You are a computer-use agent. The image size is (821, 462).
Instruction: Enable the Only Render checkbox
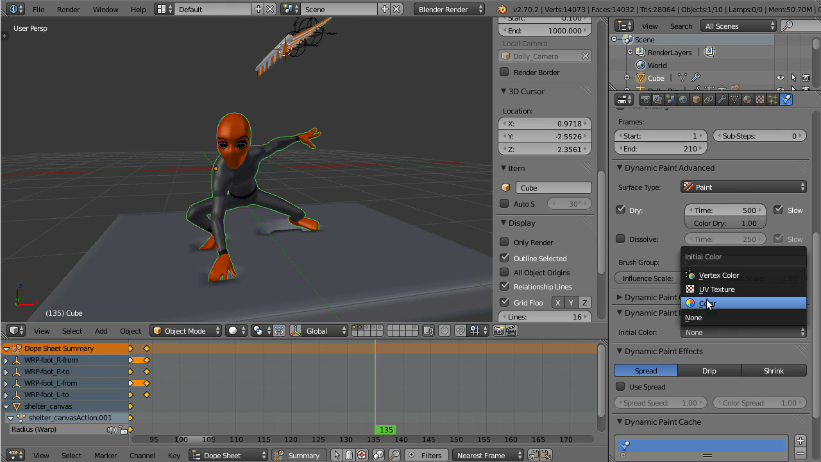pyautogui.click(x=504, y=242)
